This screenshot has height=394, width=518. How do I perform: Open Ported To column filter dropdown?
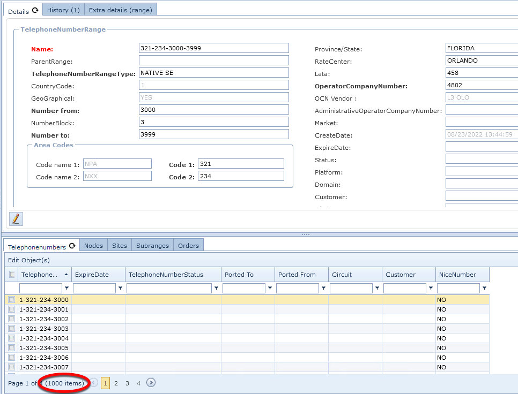(x=270, y=288)
